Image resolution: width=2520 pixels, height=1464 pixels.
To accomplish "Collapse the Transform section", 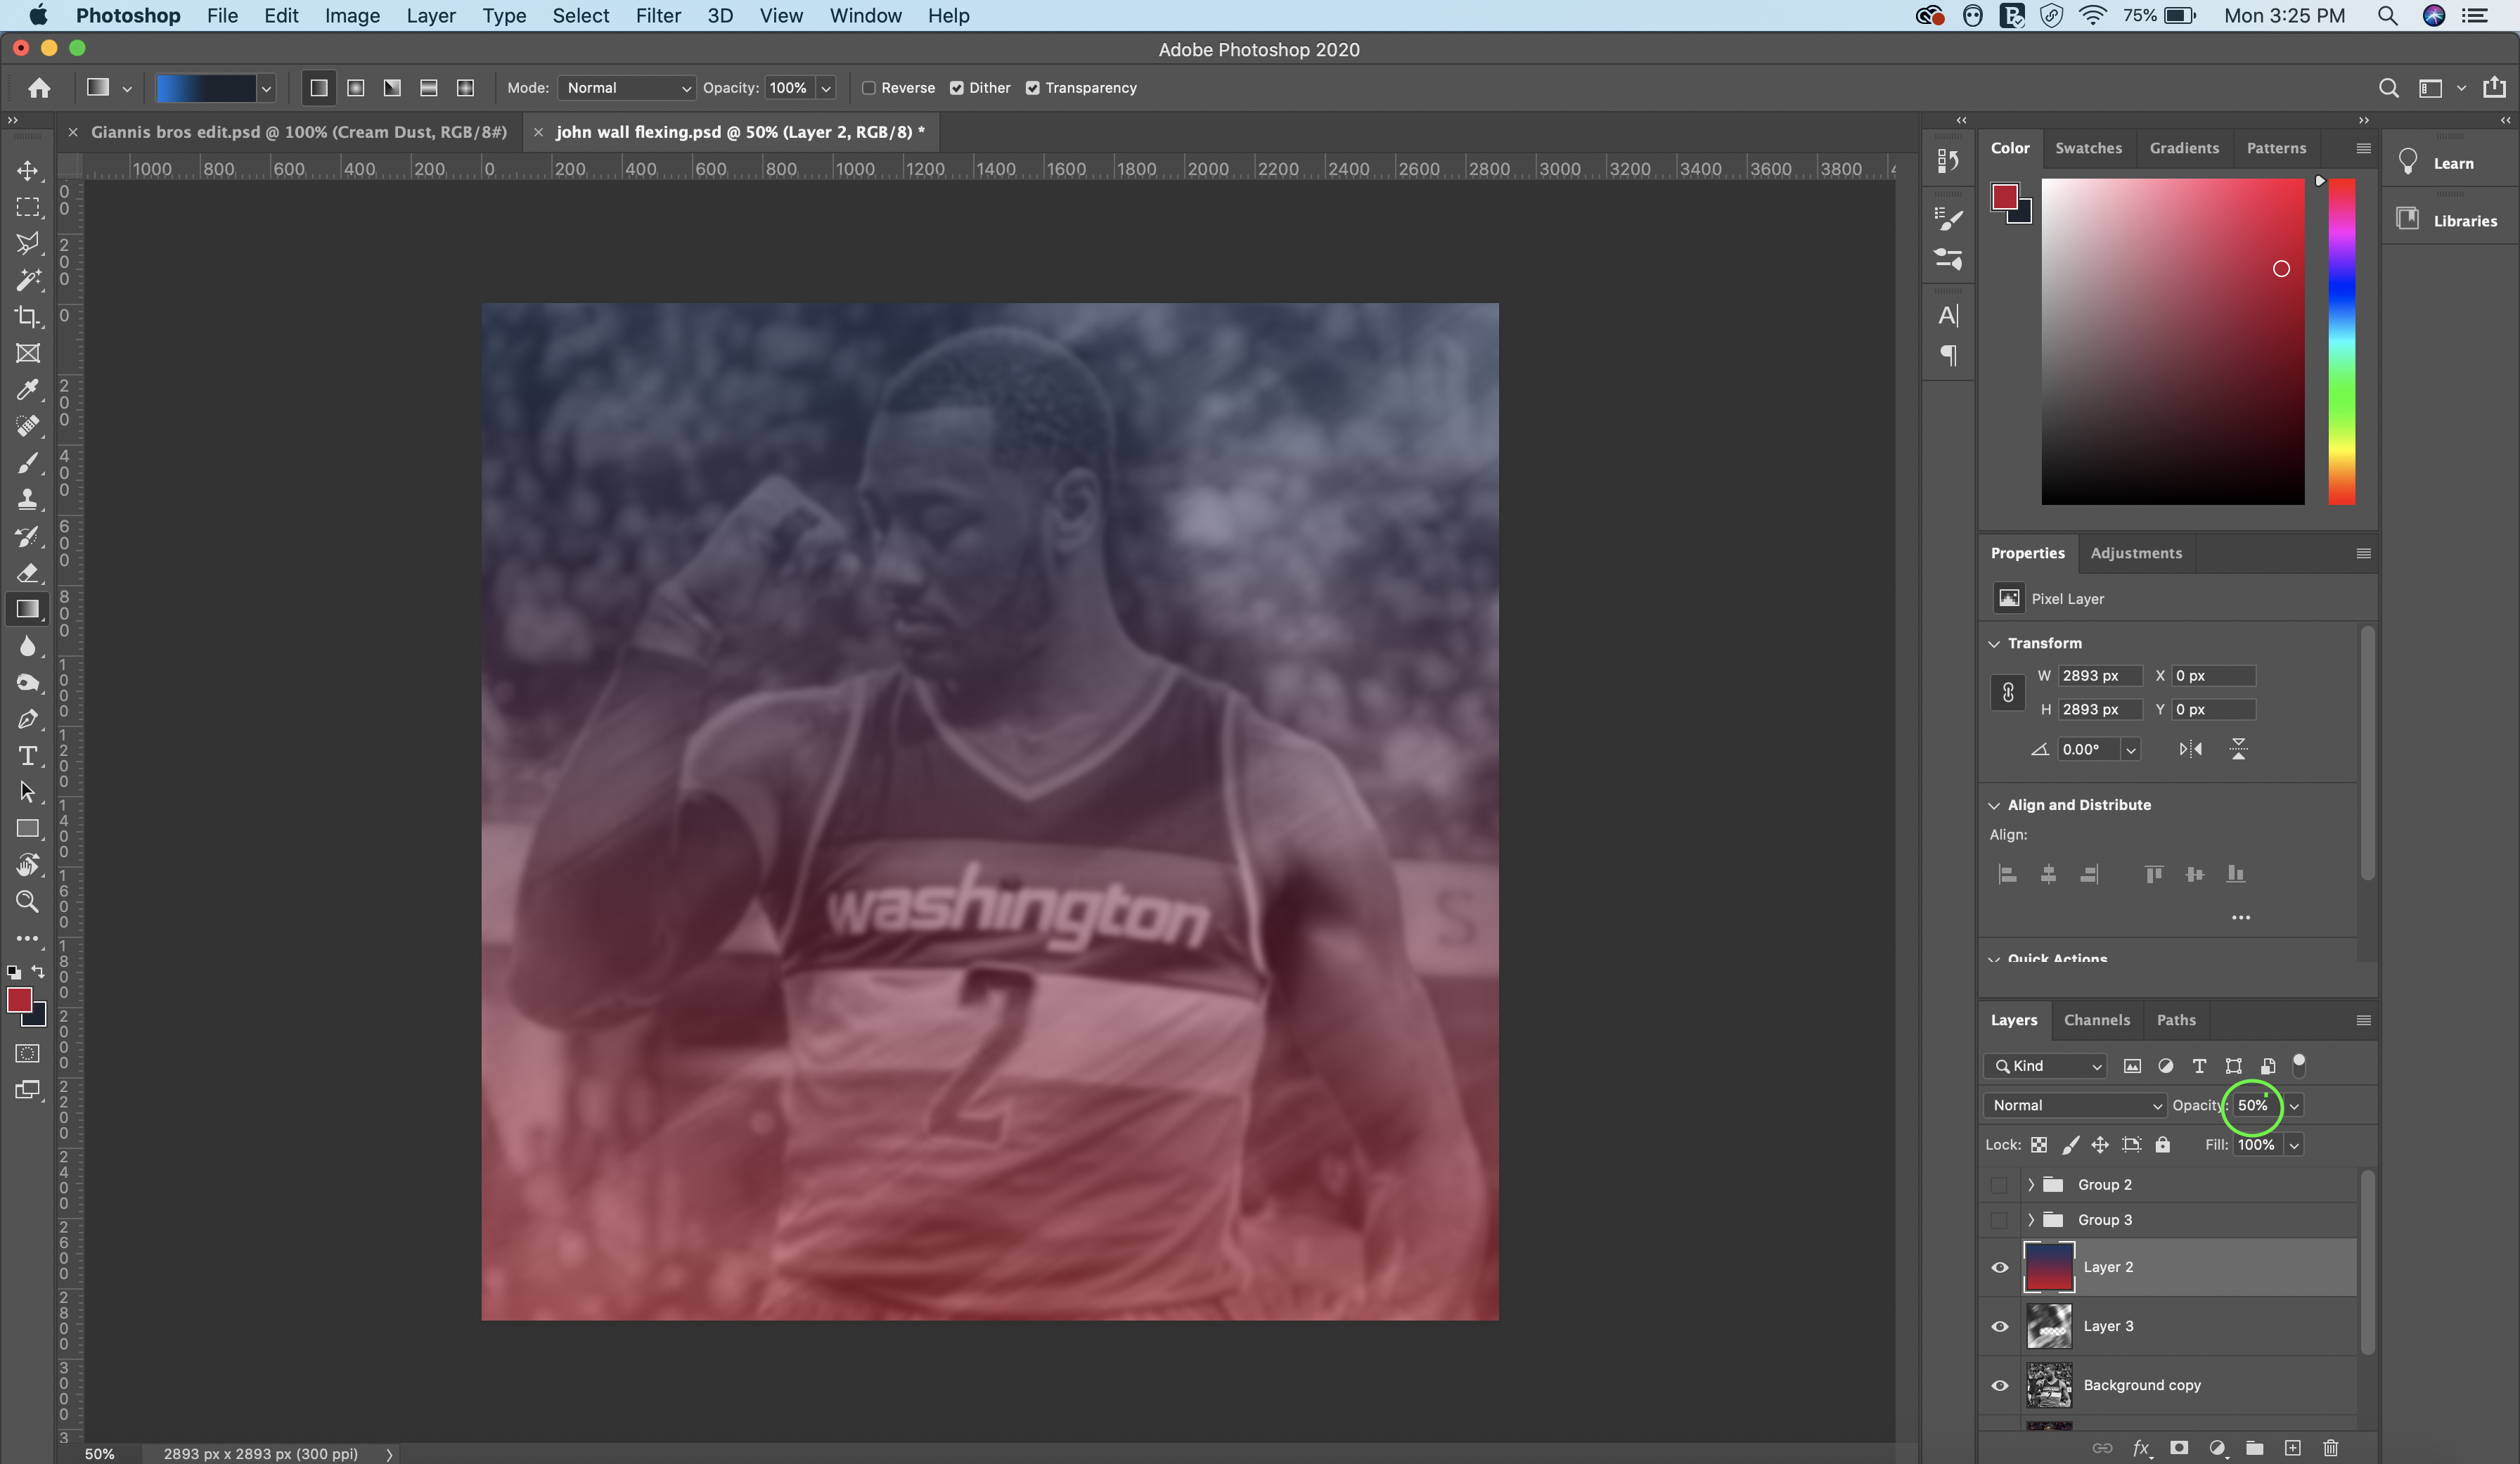I will tap(1995, 643).
